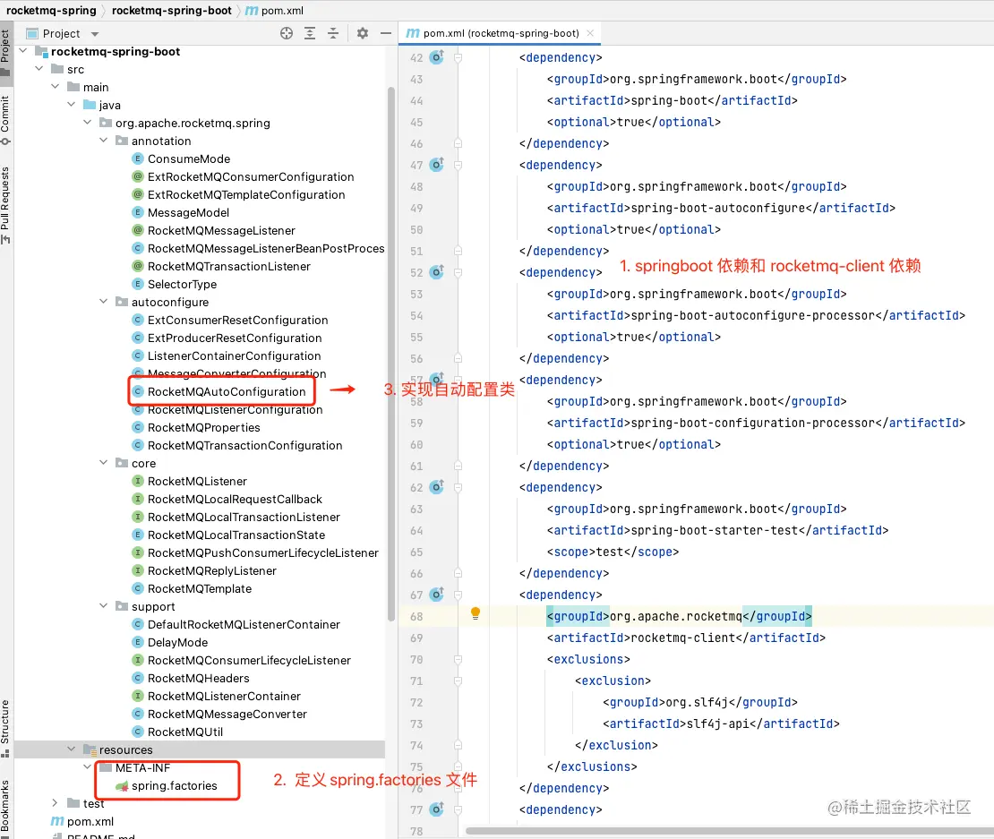The image size is (994, 839).
Task: Select ExtRocketMQTemplateConfiguration in tree
Action: coord(246,194)
